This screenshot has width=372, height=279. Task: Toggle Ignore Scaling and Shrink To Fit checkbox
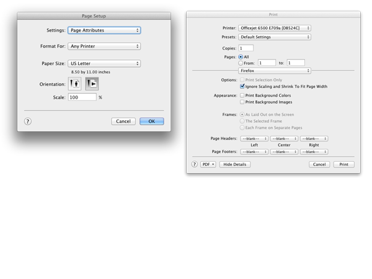point(242,87)
